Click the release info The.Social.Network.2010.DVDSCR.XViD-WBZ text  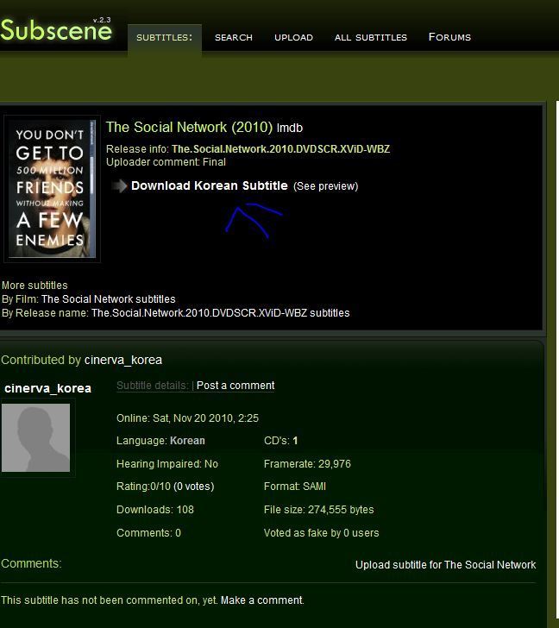[280, 149]
